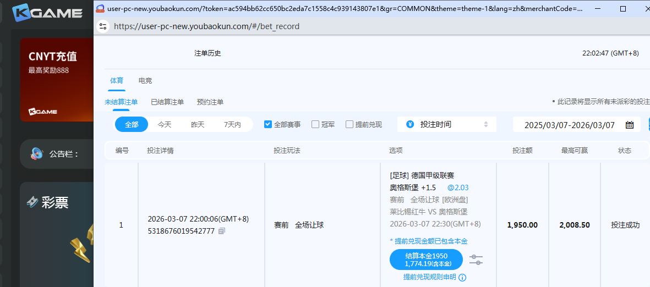Select 全部 time filter
The width and height of the screenshot is (650, 287).
132,124
